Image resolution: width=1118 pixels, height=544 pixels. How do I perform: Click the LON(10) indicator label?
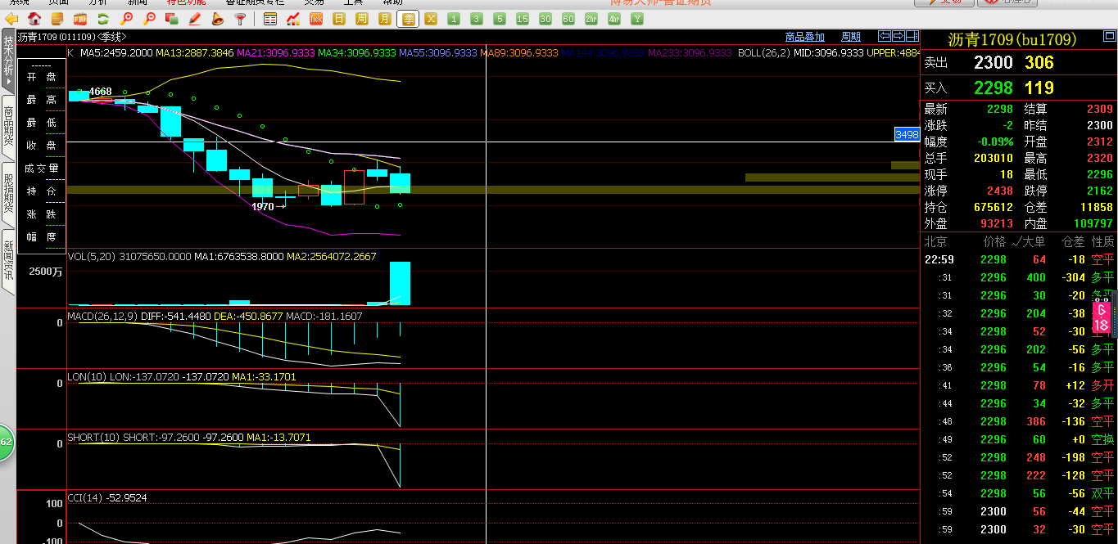coord(86,377)
